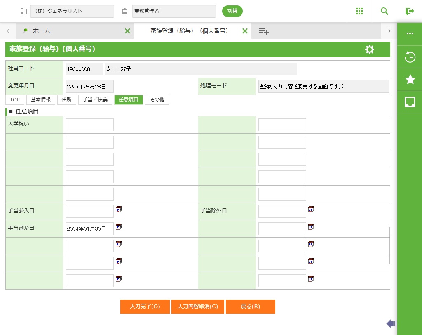Click the 入学祝い first input field

(x=90, y=125)
